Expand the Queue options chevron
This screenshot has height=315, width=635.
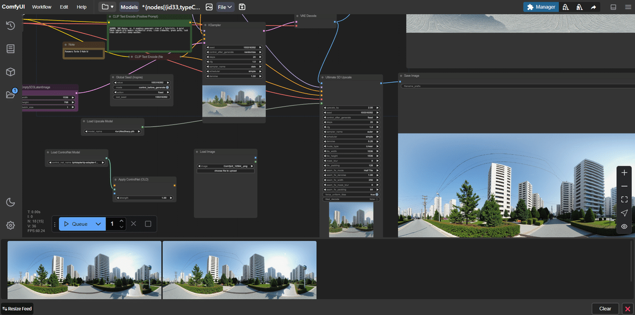click(x=98, y=224)
